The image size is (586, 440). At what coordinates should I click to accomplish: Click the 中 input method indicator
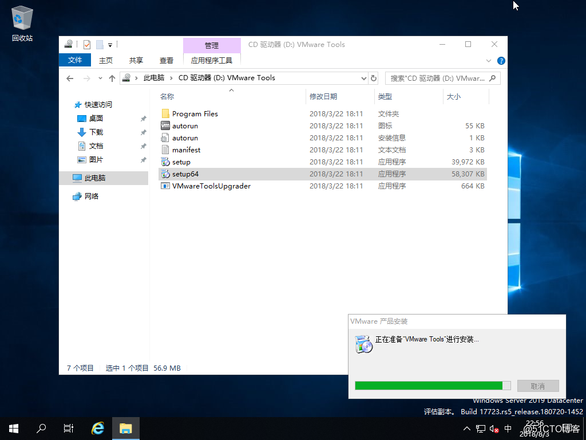click(x=508, y=429)
